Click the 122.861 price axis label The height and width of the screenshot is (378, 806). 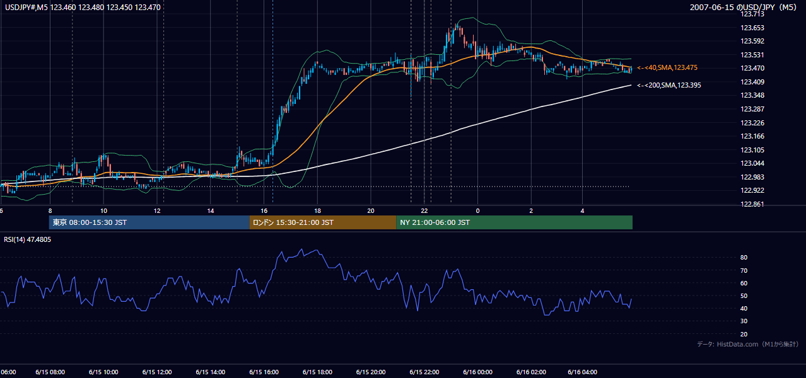tap(753, 204)
